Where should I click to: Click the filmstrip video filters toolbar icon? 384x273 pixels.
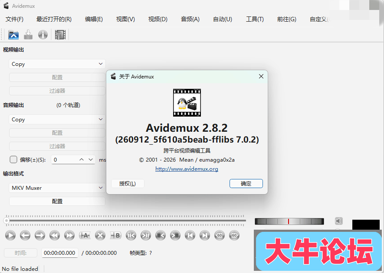point(60,35)
